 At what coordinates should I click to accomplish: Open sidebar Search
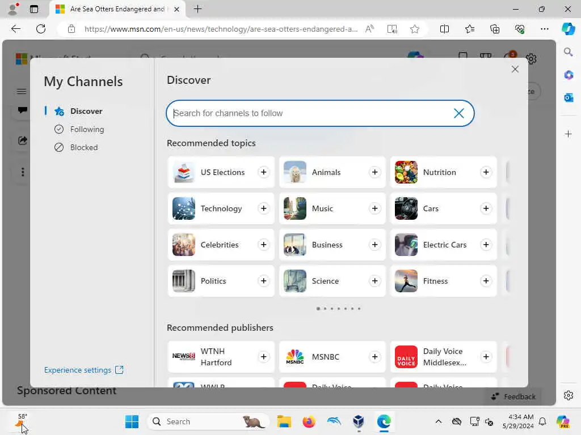tap(568, 52)
